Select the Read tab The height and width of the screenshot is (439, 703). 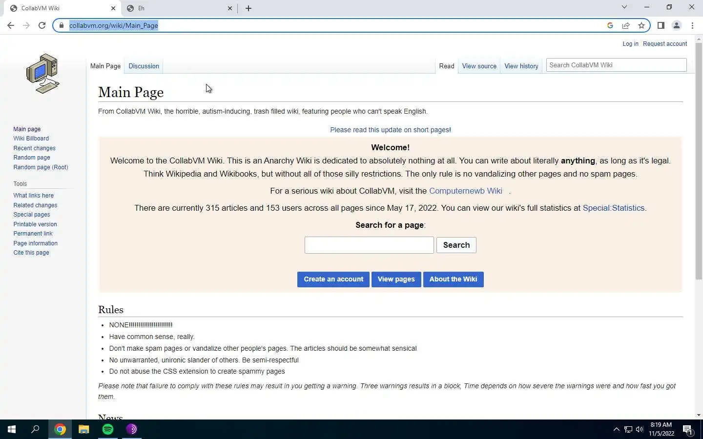[x=446, y=66]
